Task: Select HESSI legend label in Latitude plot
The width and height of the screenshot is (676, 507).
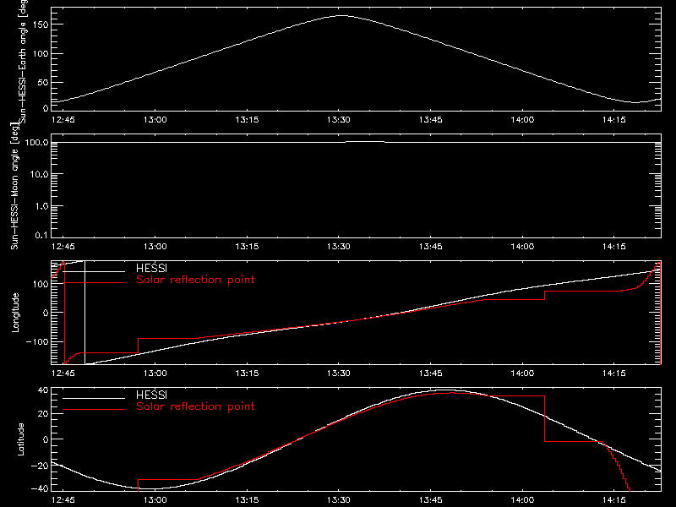Action: 151,395
